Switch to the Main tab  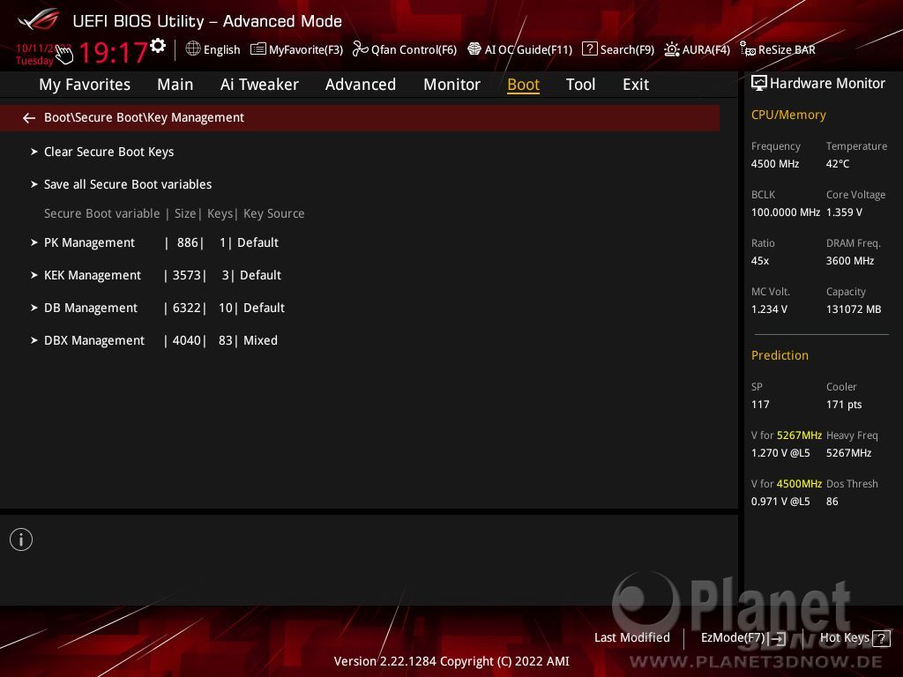tap(175, 85)
